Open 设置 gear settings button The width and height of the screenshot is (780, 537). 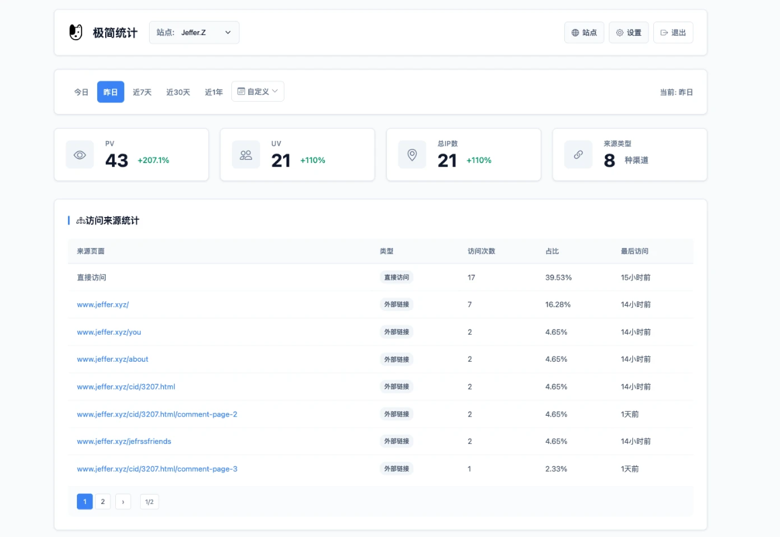tap(628, 32)
